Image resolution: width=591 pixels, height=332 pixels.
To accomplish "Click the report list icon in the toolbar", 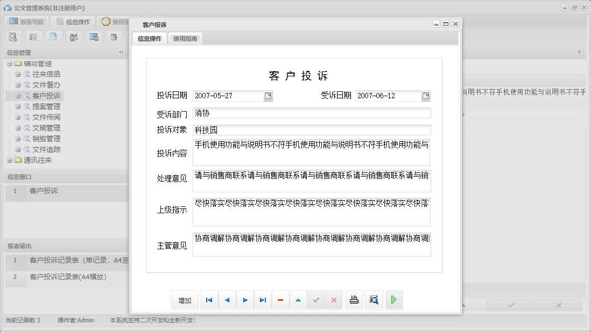I will click(x=33, y=37).
